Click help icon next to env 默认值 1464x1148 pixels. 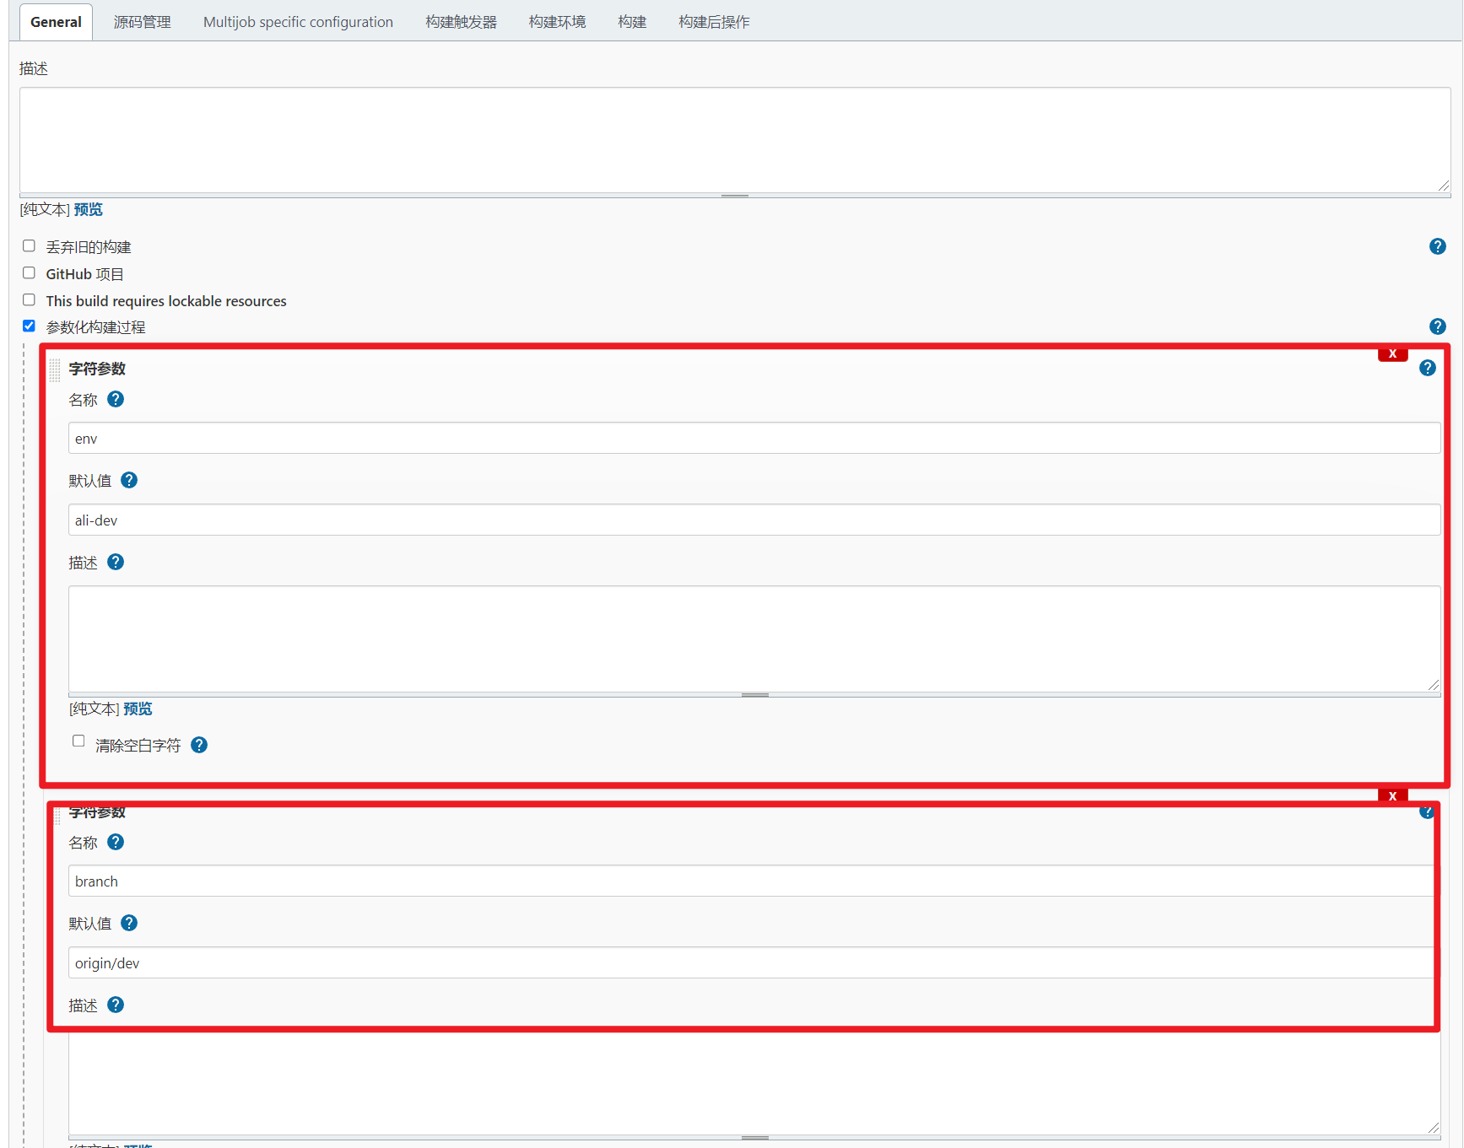129,480
